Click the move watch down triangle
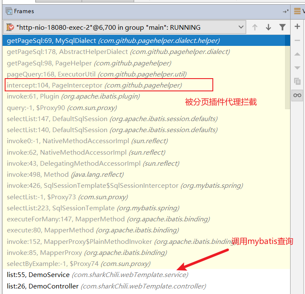 297,68
